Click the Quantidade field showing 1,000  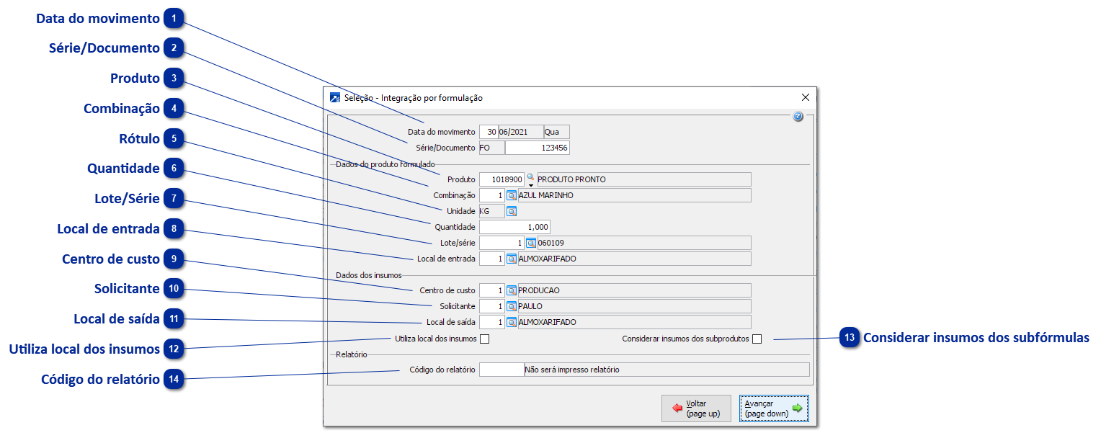point(514,227)
